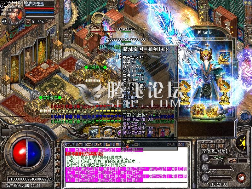Click the third chat channel icon on left strip
The width and height of the screenshot is (252, 189).
[58, 164]
